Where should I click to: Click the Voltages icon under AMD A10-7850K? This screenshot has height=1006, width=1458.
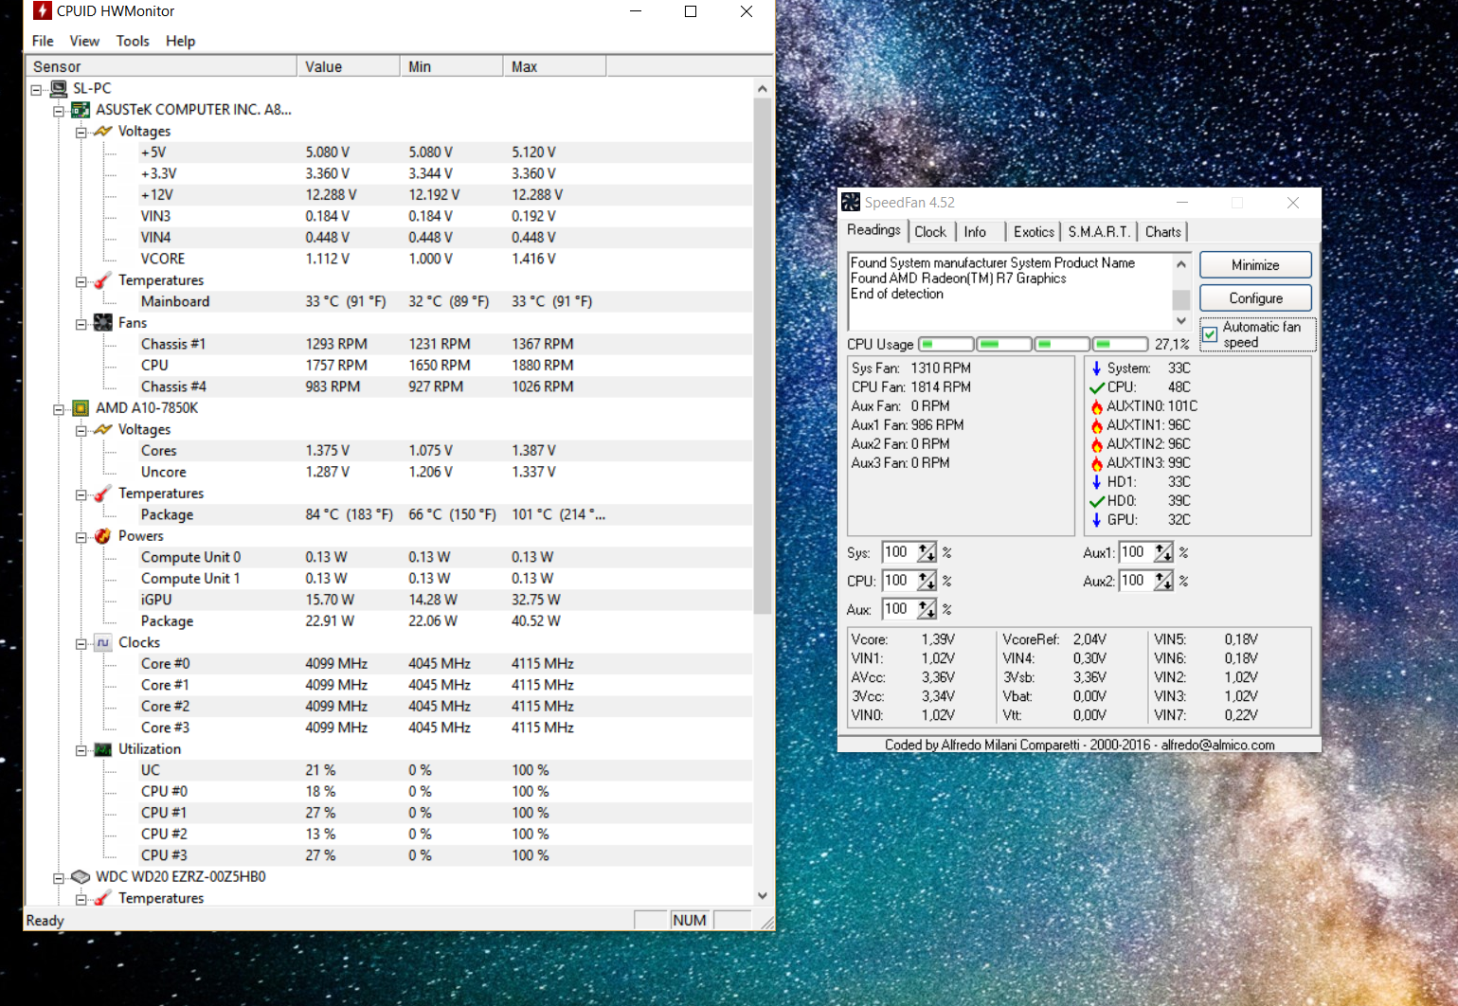[103, 429]
